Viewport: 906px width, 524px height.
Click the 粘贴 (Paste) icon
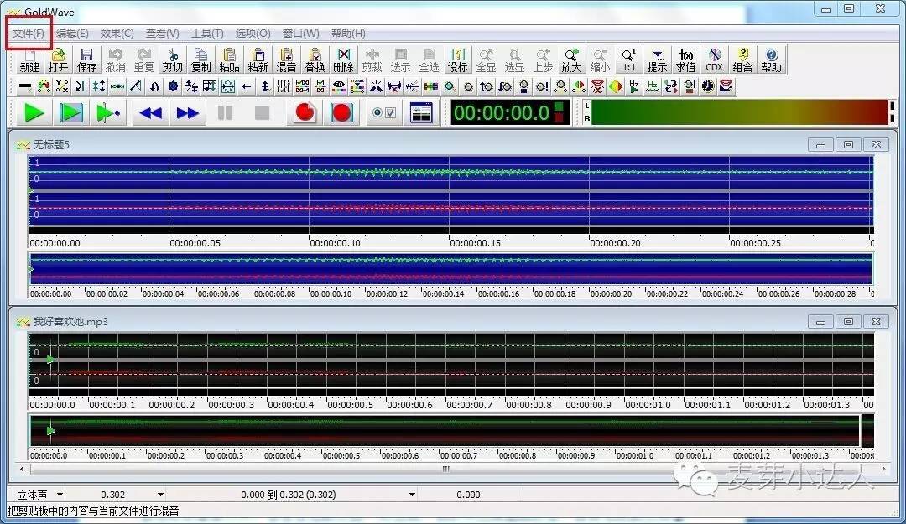coord(229,60)
